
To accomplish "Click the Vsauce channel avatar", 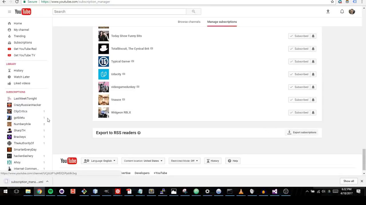I will [x=104, y=100].
